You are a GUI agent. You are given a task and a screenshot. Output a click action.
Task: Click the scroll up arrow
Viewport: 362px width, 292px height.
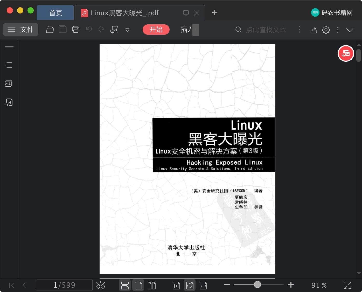(359, 45)
